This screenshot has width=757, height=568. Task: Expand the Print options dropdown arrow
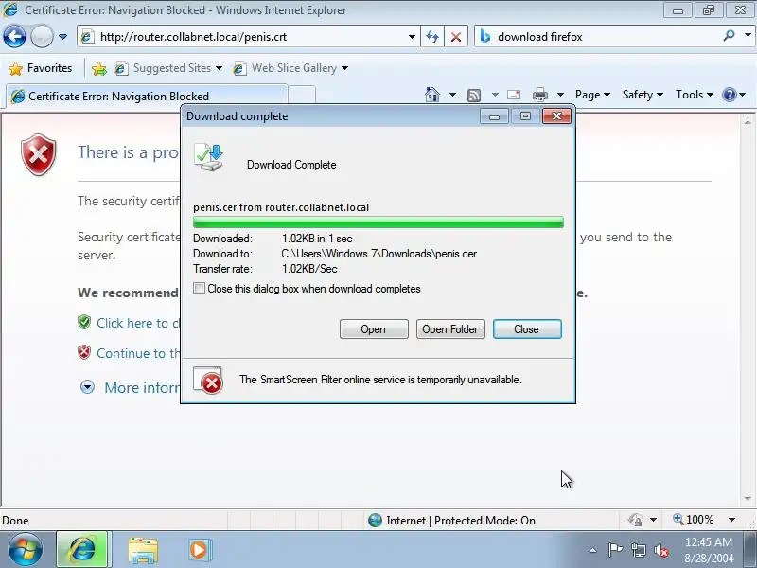560,95
